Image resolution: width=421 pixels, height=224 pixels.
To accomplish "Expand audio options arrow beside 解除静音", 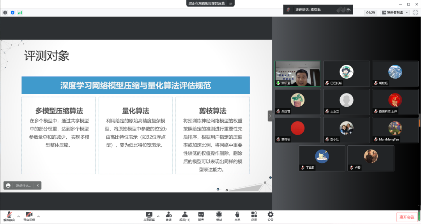I will [19, 216].
